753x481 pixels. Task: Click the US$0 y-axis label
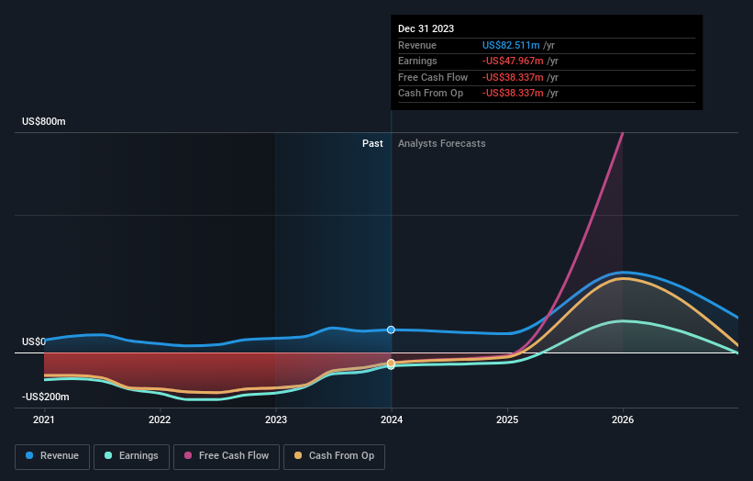click(x=34, y=341)
